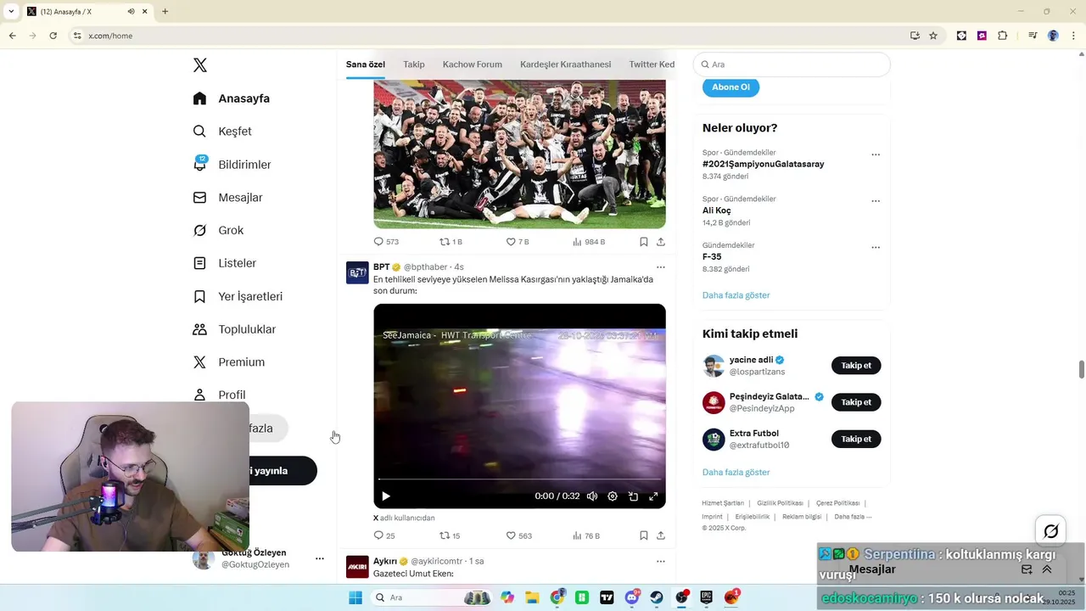Open Windows Start menu
1086x611 pixels.
coord(355,597)
